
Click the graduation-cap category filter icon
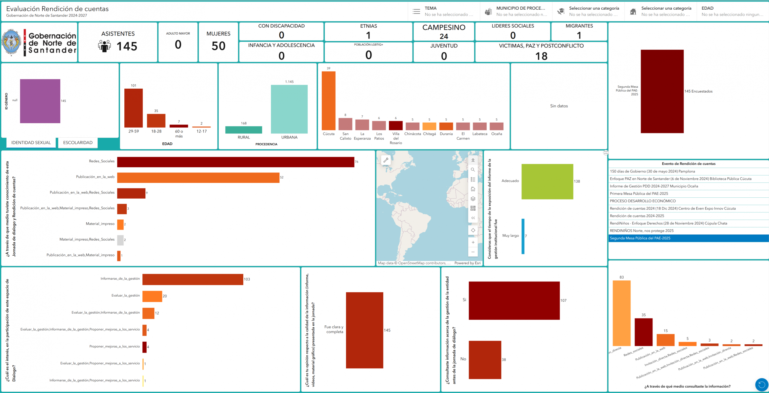561,11
